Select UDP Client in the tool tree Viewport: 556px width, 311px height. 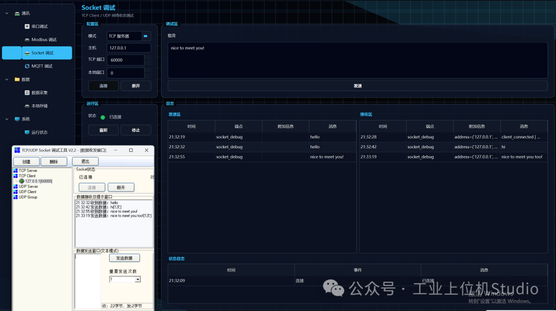coord(28,192)
